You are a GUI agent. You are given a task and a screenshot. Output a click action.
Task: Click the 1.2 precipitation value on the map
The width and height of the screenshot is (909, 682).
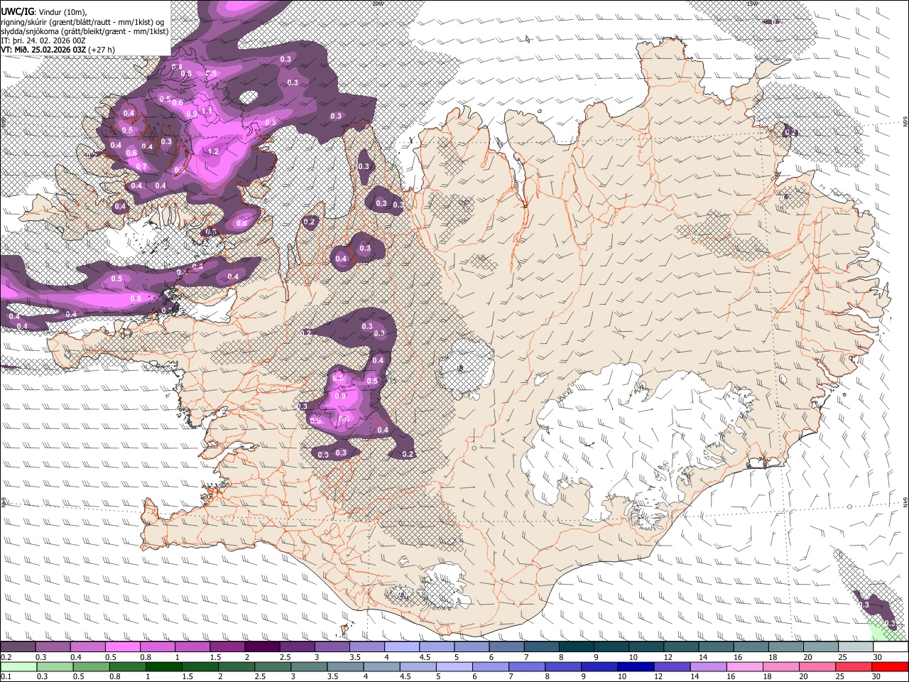(213, 151)
